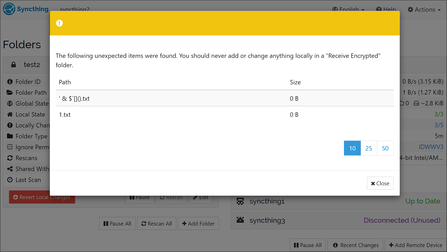This screenshot has height=252, width=447.
Task: Click the refresh icon beside Rescans
Action: [x=10, y=158]
